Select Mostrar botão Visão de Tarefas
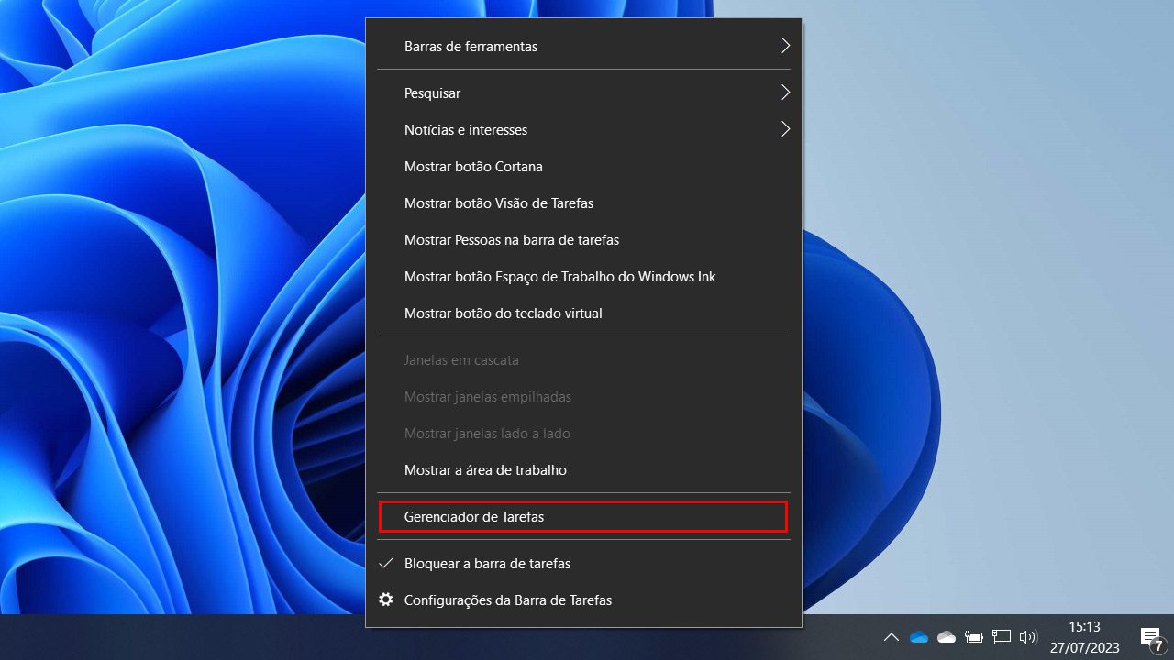Screen dimensions: 1174x660 [x=583, y=203]
